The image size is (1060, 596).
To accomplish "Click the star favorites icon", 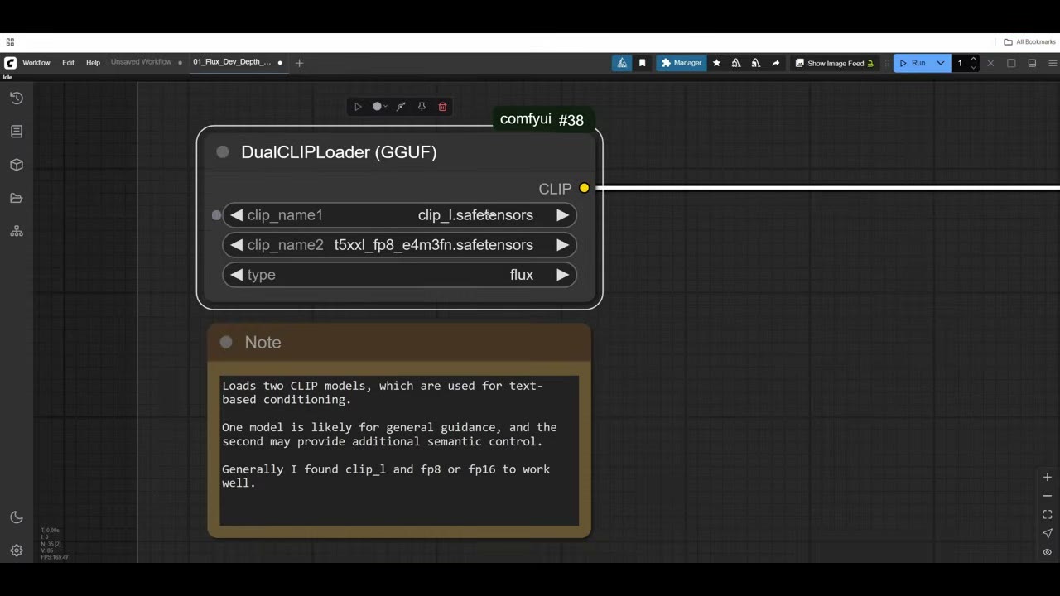I will coord(716,63).
